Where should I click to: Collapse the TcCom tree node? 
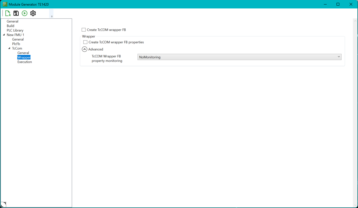coord(9,48)
